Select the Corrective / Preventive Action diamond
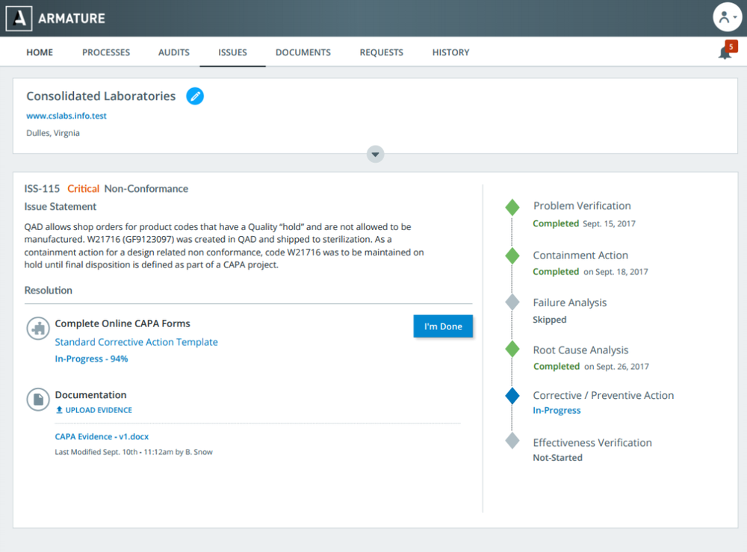This screenshot has height=552, width=747. (x=512, y=396)
